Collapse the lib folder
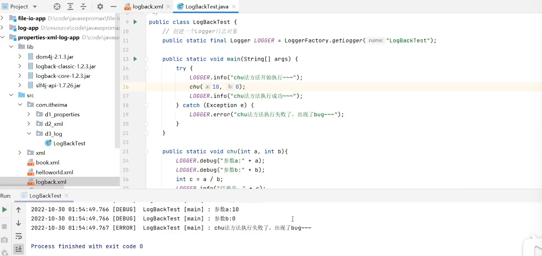The height and width of the screenshot is (256, 542). coord(11,47)
